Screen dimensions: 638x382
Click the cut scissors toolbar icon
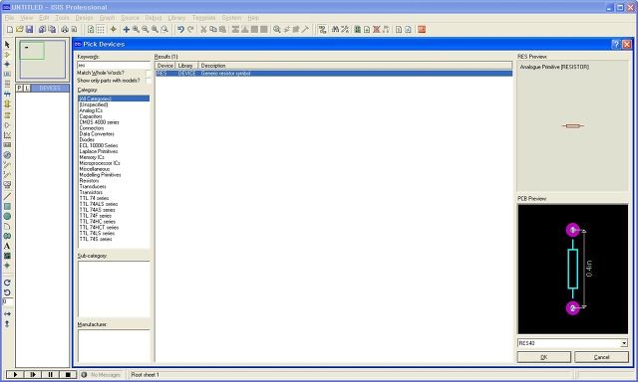203,29
